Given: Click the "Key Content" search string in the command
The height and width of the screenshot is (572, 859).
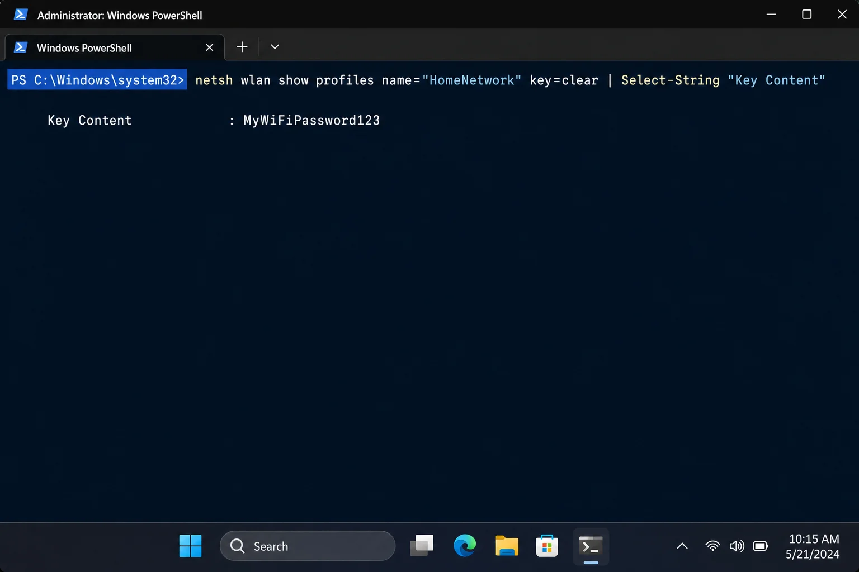Looking at the screenshot, I should tap(776, 80).
